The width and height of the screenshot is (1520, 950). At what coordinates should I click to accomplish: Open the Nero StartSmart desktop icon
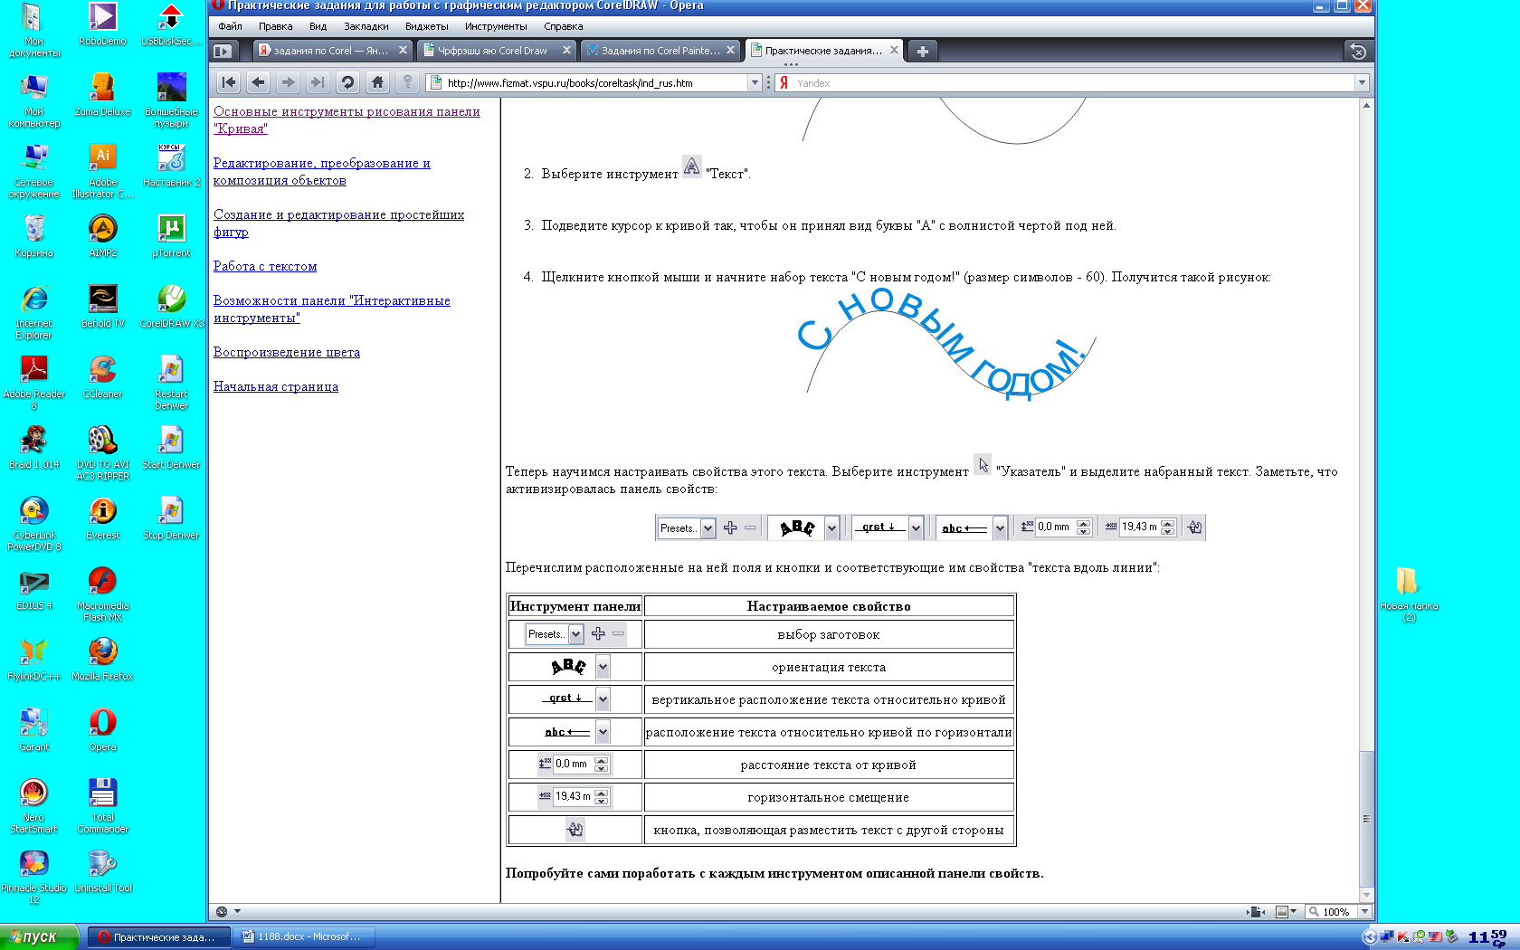(33, 805)
